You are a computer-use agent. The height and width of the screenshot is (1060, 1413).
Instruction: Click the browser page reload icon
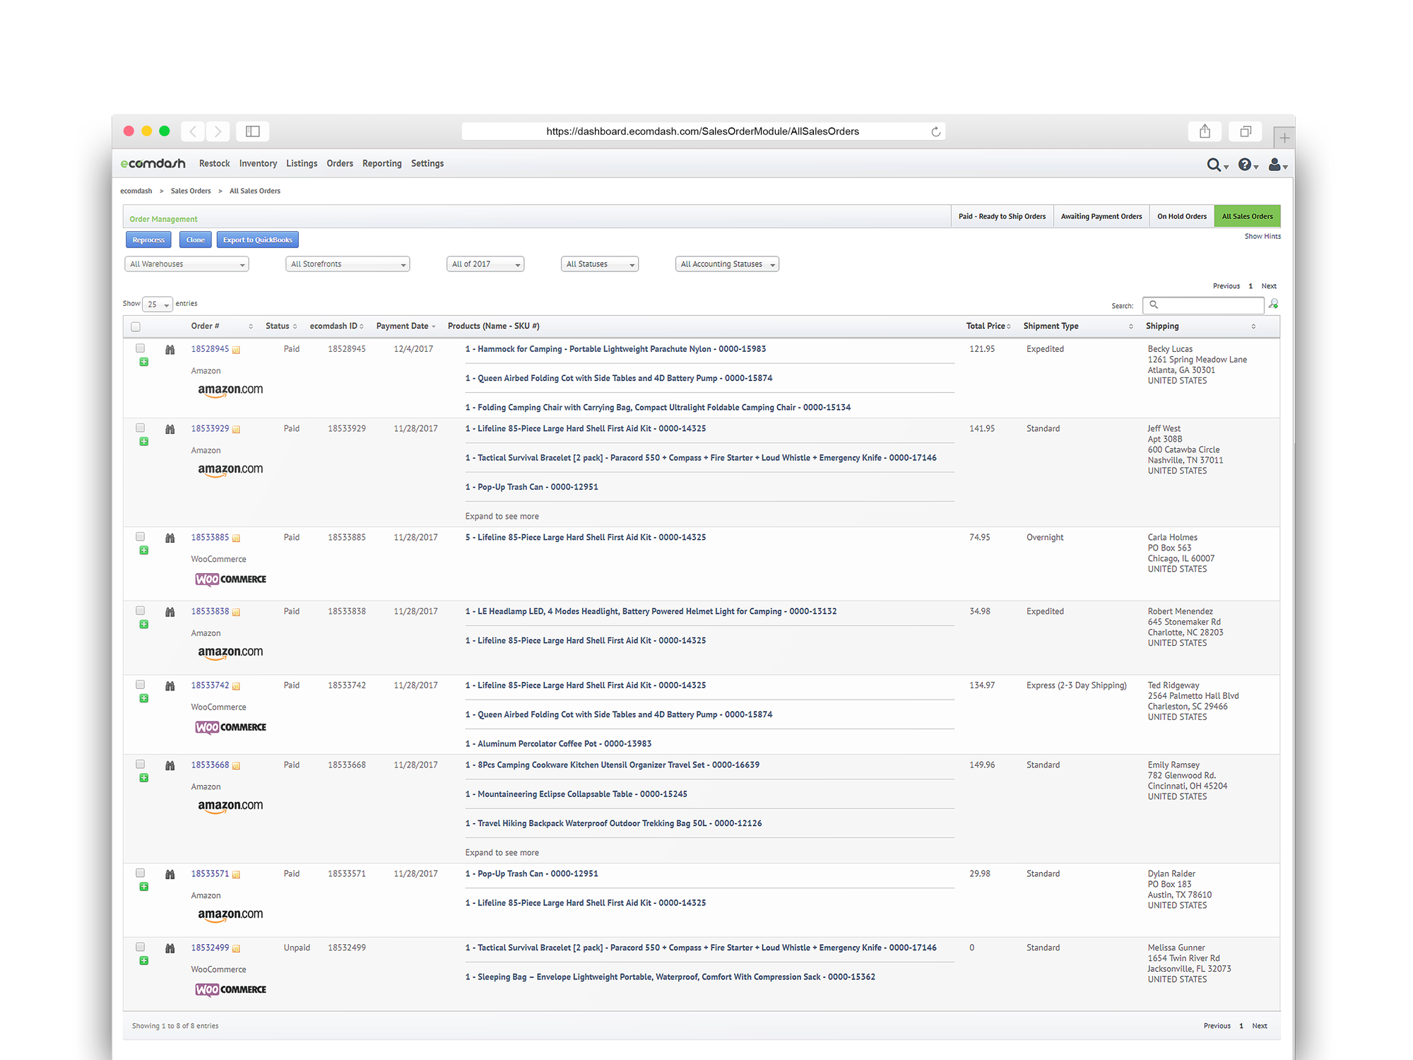pyautogui.click(x=935, y=131)
